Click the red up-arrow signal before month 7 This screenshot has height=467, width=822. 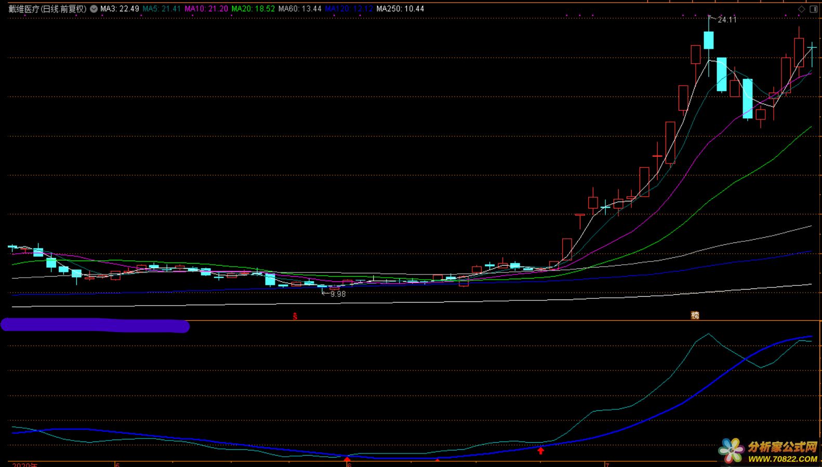[541, 450]
